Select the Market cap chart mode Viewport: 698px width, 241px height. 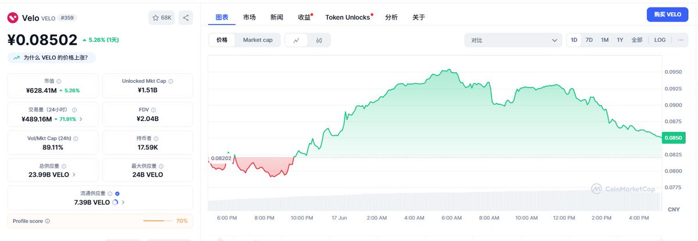click(x=258, y=40)
